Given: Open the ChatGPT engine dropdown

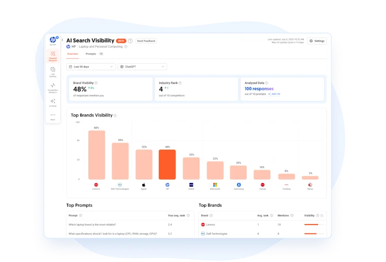Looking at the screenshot, I should (x=142, y=67).
